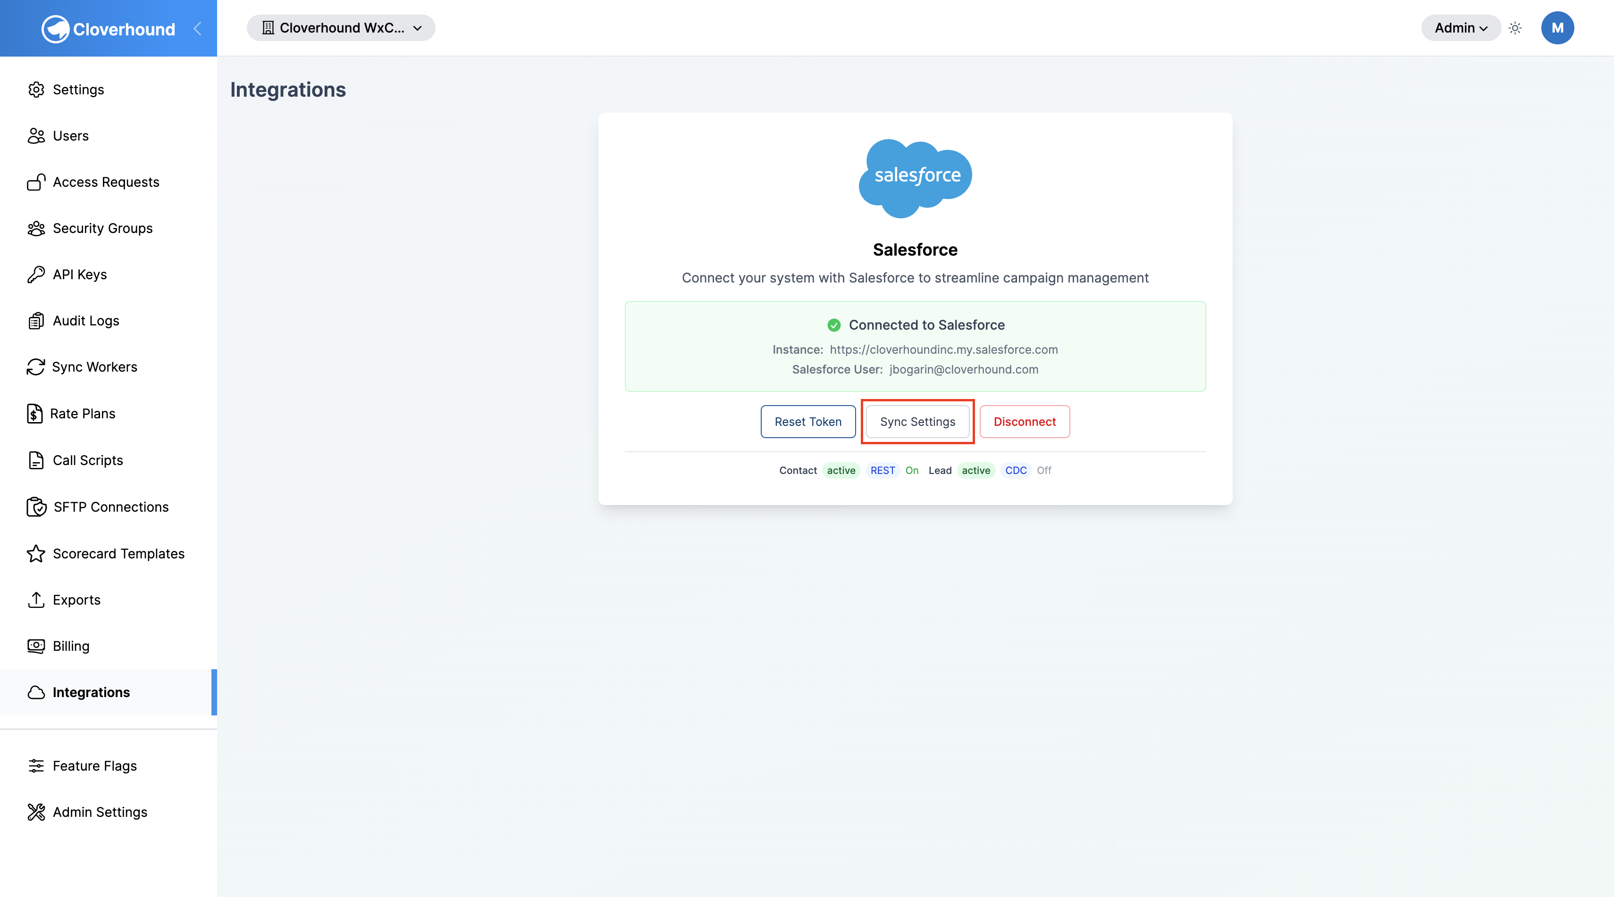The width and height of the screenshot is (1614, 897).
Task: Click the API Keys key icon
Action: point(36,274)
